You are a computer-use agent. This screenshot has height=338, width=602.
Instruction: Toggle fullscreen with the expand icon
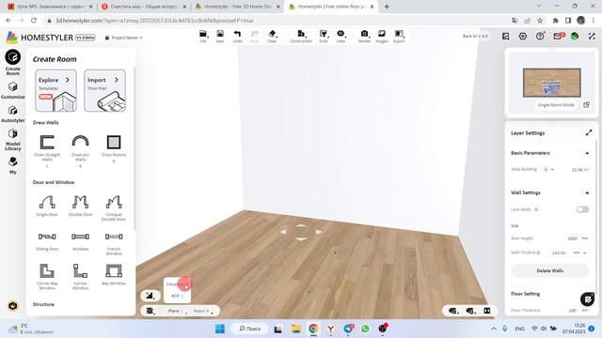(x=592, y=36)
